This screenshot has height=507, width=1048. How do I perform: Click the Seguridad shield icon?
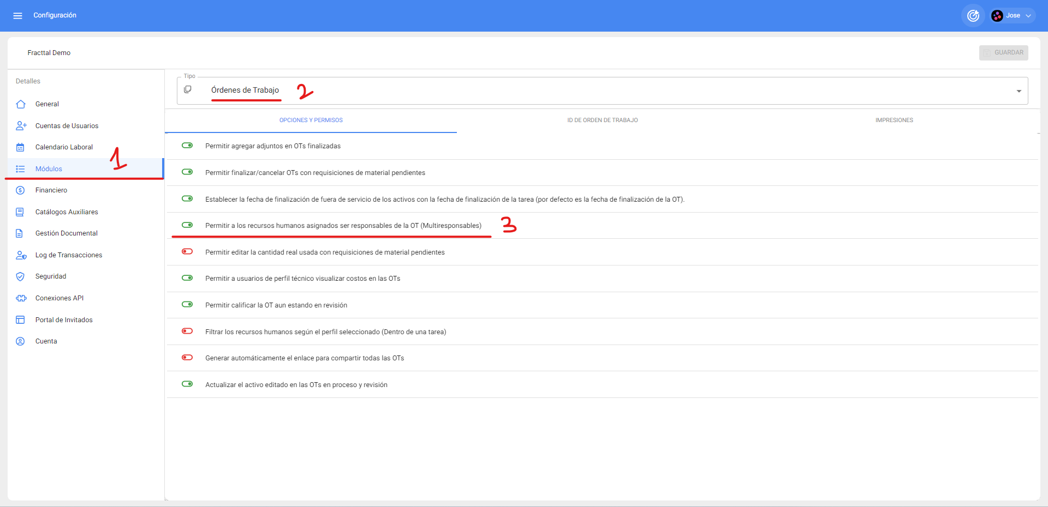(21, 276)
